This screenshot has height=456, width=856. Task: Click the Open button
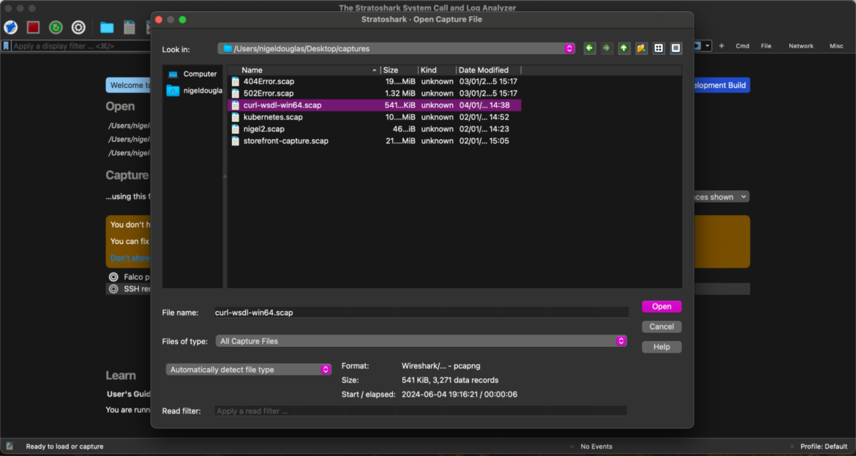pyautogui.click(x=661, y=307)
